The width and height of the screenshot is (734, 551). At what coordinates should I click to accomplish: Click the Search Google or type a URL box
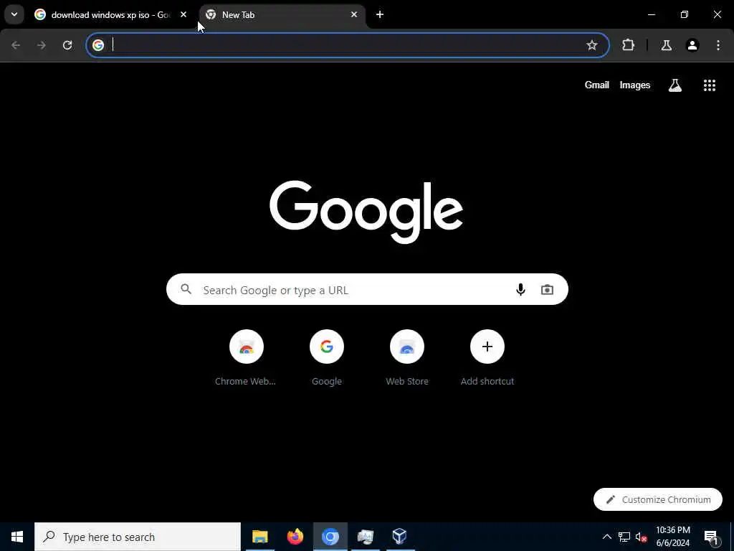point(367,290)
